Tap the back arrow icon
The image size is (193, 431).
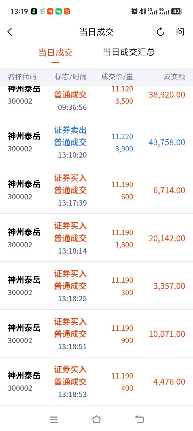click(x=10, y=32)
